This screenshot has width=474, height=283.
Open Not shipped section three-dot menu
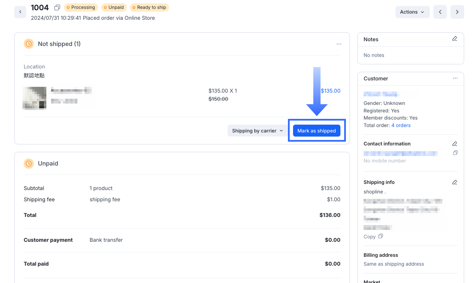[x=339, y=44]
